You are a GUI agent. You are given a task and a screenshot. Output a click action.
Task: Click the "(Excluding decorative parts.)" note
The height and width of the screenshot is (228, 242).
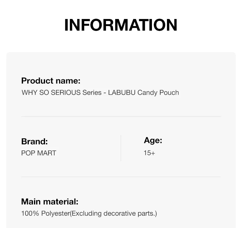coord(114,213)
